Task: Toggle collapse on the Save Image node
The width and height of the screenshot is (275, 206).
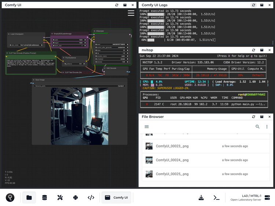Action: (33, 79)
